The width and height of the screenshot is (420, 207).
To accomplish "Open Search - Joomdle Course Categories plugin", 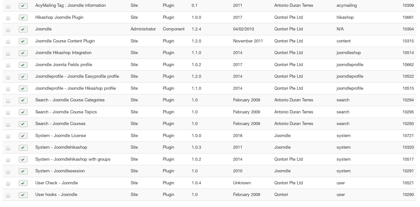I will point(70,100).
